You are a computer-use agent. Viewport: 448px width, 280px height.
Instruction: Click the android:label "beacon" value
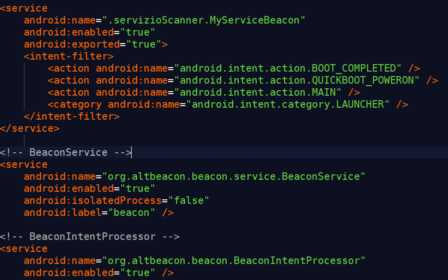[132, 212]
